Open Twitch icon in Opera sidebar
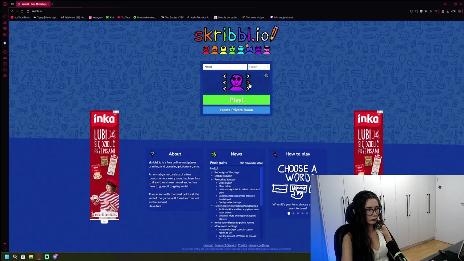 point(5,43)
